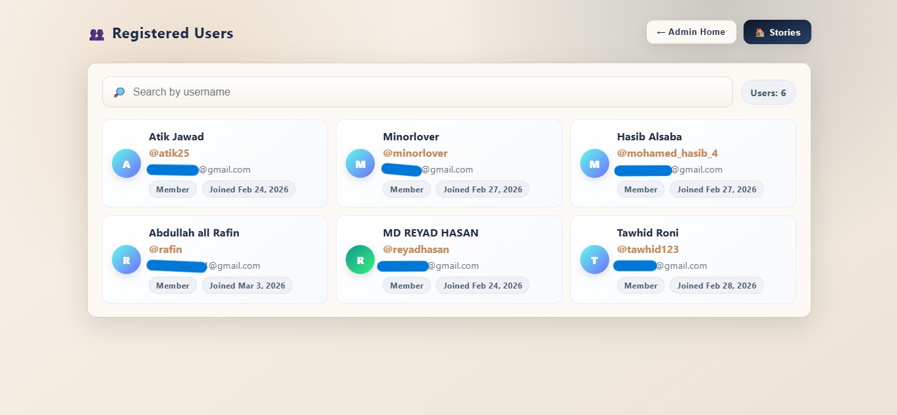Click the magnifying glass search icon
The image size is (897, 415).
pos(119,92)
